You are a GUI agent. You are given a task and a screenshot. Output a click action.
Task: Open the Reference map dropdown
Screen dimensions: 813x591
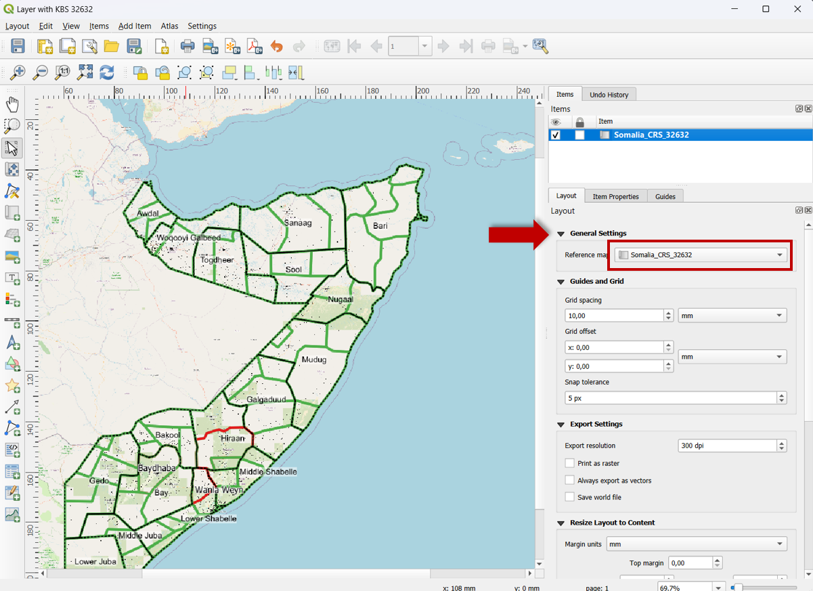tap(701, 255)
